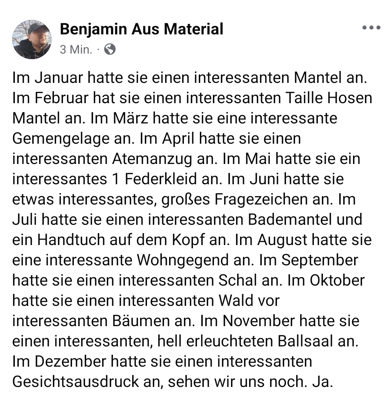Click the word 'November' in the post

pyautogui.click(x=258, y=321)
